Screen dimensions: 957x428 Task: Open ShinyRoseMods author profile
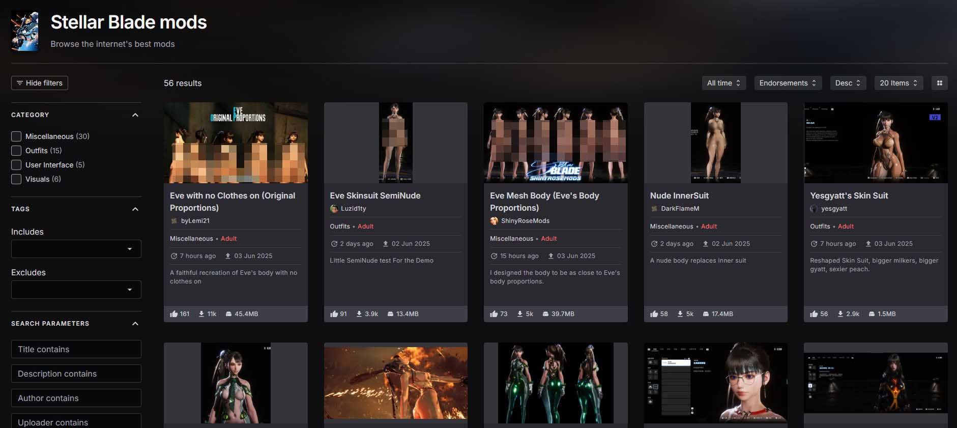coord(525,221)
